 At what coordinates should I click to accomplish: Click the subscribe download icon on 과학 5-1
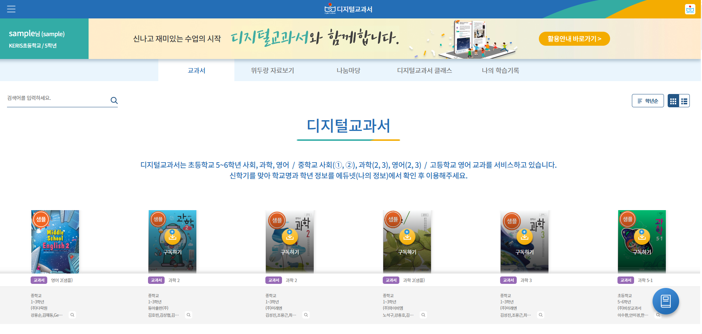click(642, 236)
